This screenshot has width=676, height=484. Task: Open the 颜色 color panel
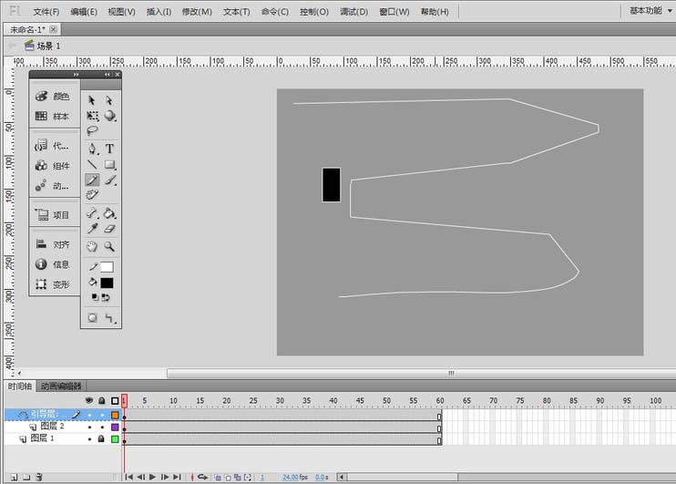pos(52,96)
